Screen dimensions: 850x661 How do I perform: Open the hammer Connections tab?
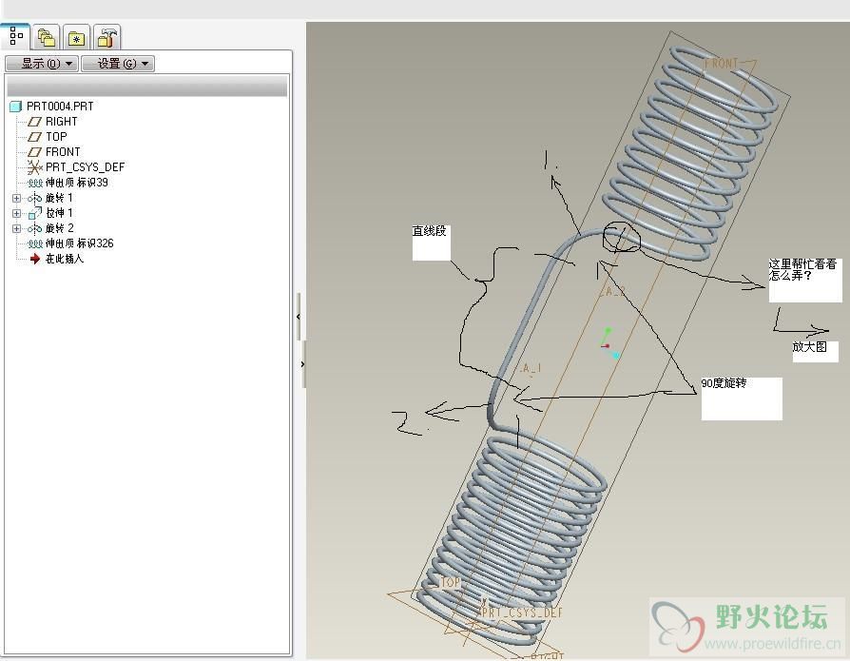106,38
